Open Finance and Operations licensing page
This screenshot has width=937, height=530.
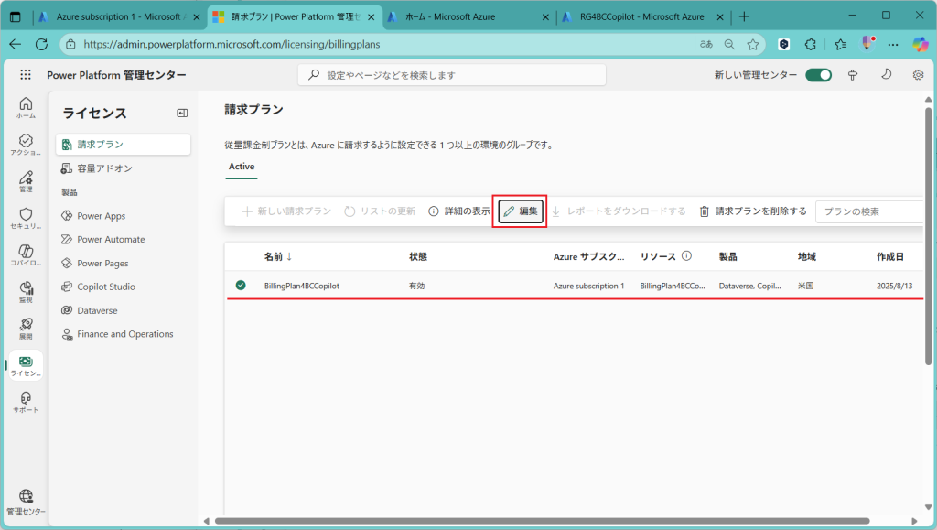(x=124, y=334)
